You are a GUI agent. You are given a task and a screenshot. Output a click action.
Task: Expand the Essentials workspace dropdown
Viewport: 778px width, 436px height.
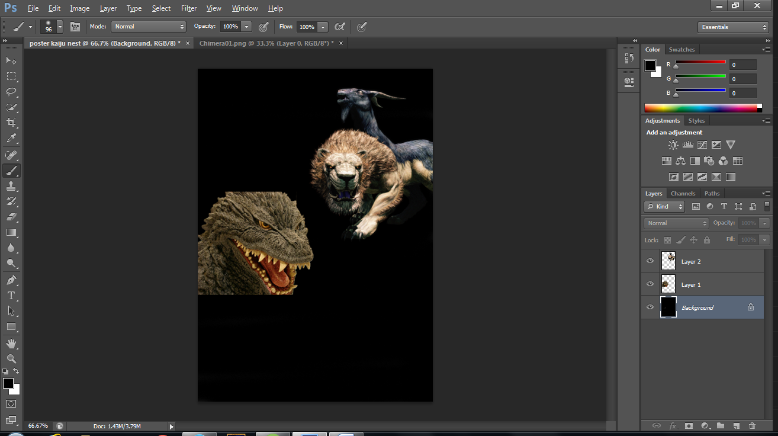tap(732, 27)
